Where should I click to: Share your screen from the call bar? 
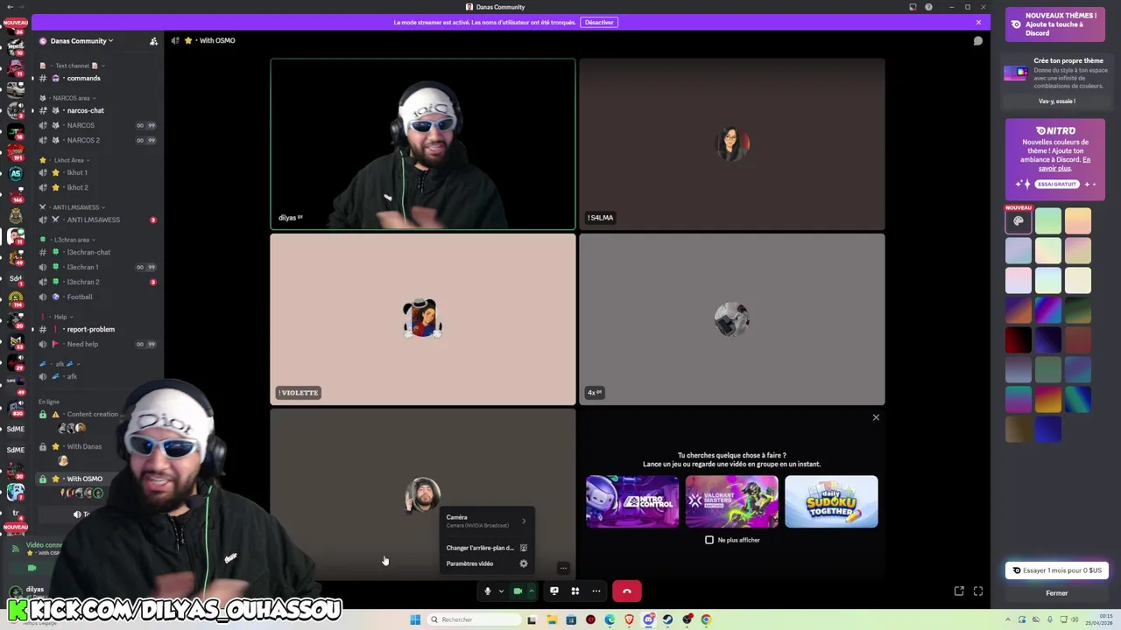click(x=554, y=591)
